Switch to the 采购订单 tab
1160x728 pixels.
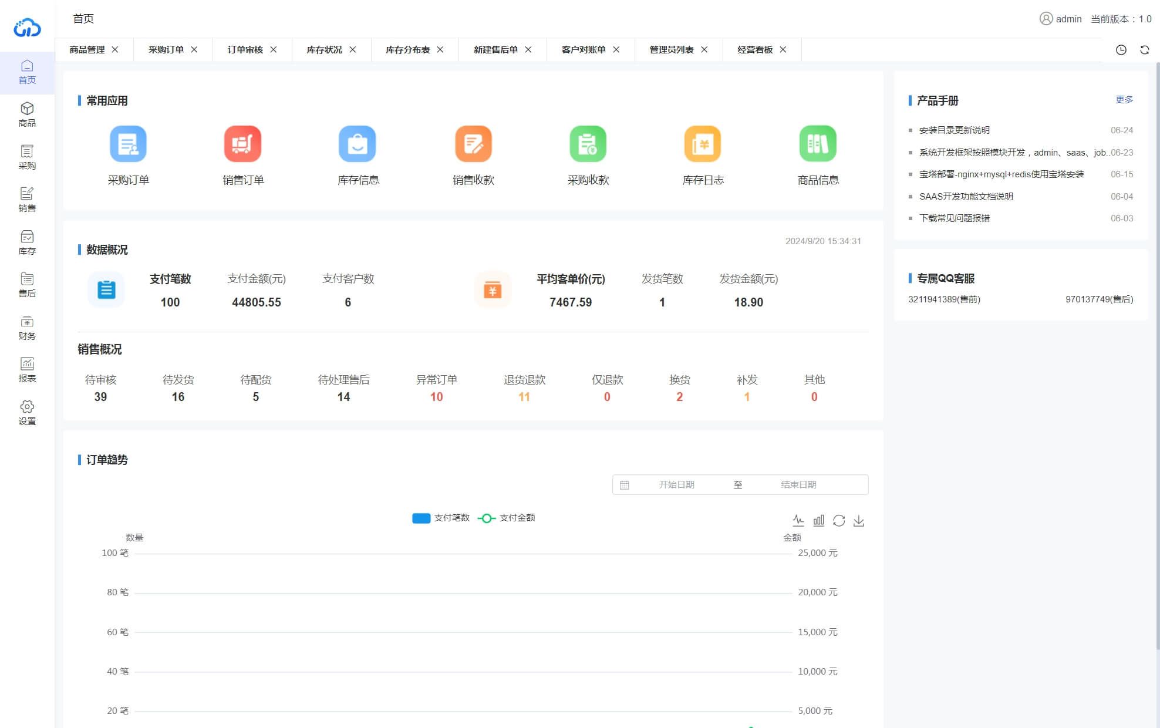[x=166, y=50]
